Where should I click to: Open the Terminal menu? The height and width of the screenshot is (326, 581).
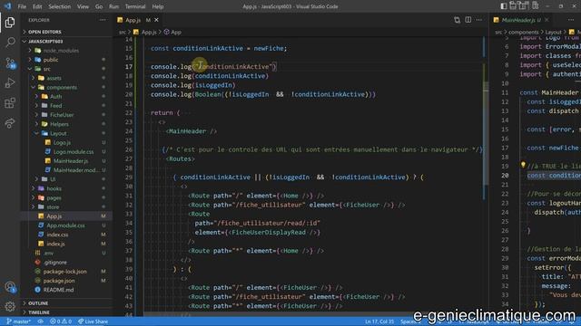click(x=135, y=6)
